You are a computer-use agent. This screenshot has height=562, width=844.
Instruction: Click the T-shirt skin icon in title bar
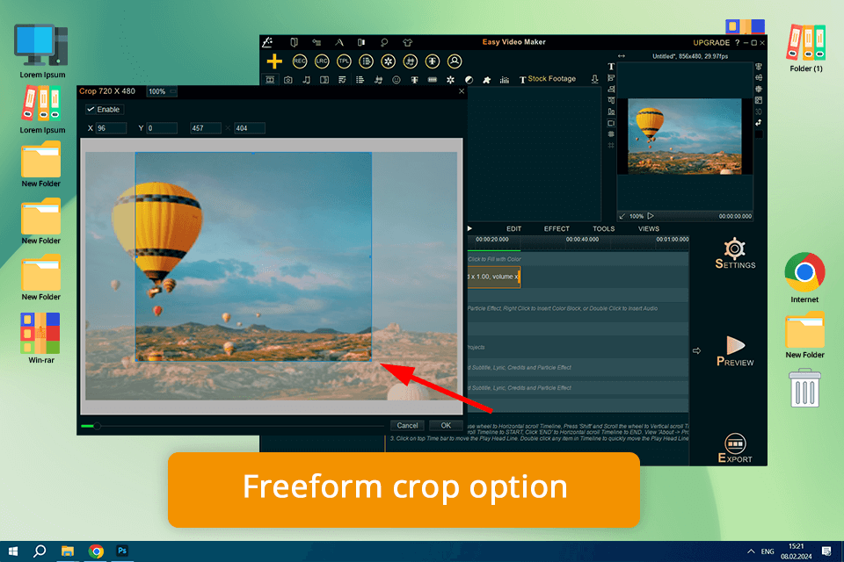tap(407, 42)
